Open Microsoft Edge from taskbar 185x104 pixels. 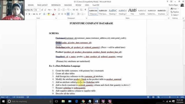(76, 101)
